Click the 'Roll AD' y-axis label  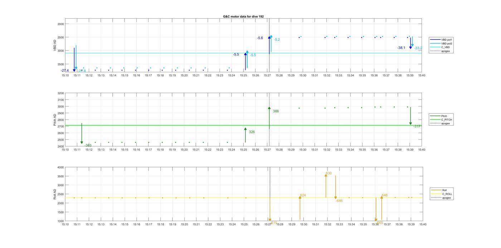[55, 194]
